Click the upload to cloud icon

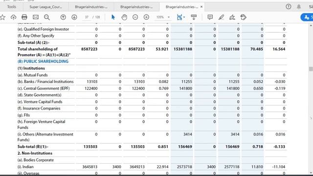13,18
